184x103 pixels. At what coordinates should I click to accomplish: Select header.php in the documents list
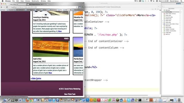click(x=168, y=19)
